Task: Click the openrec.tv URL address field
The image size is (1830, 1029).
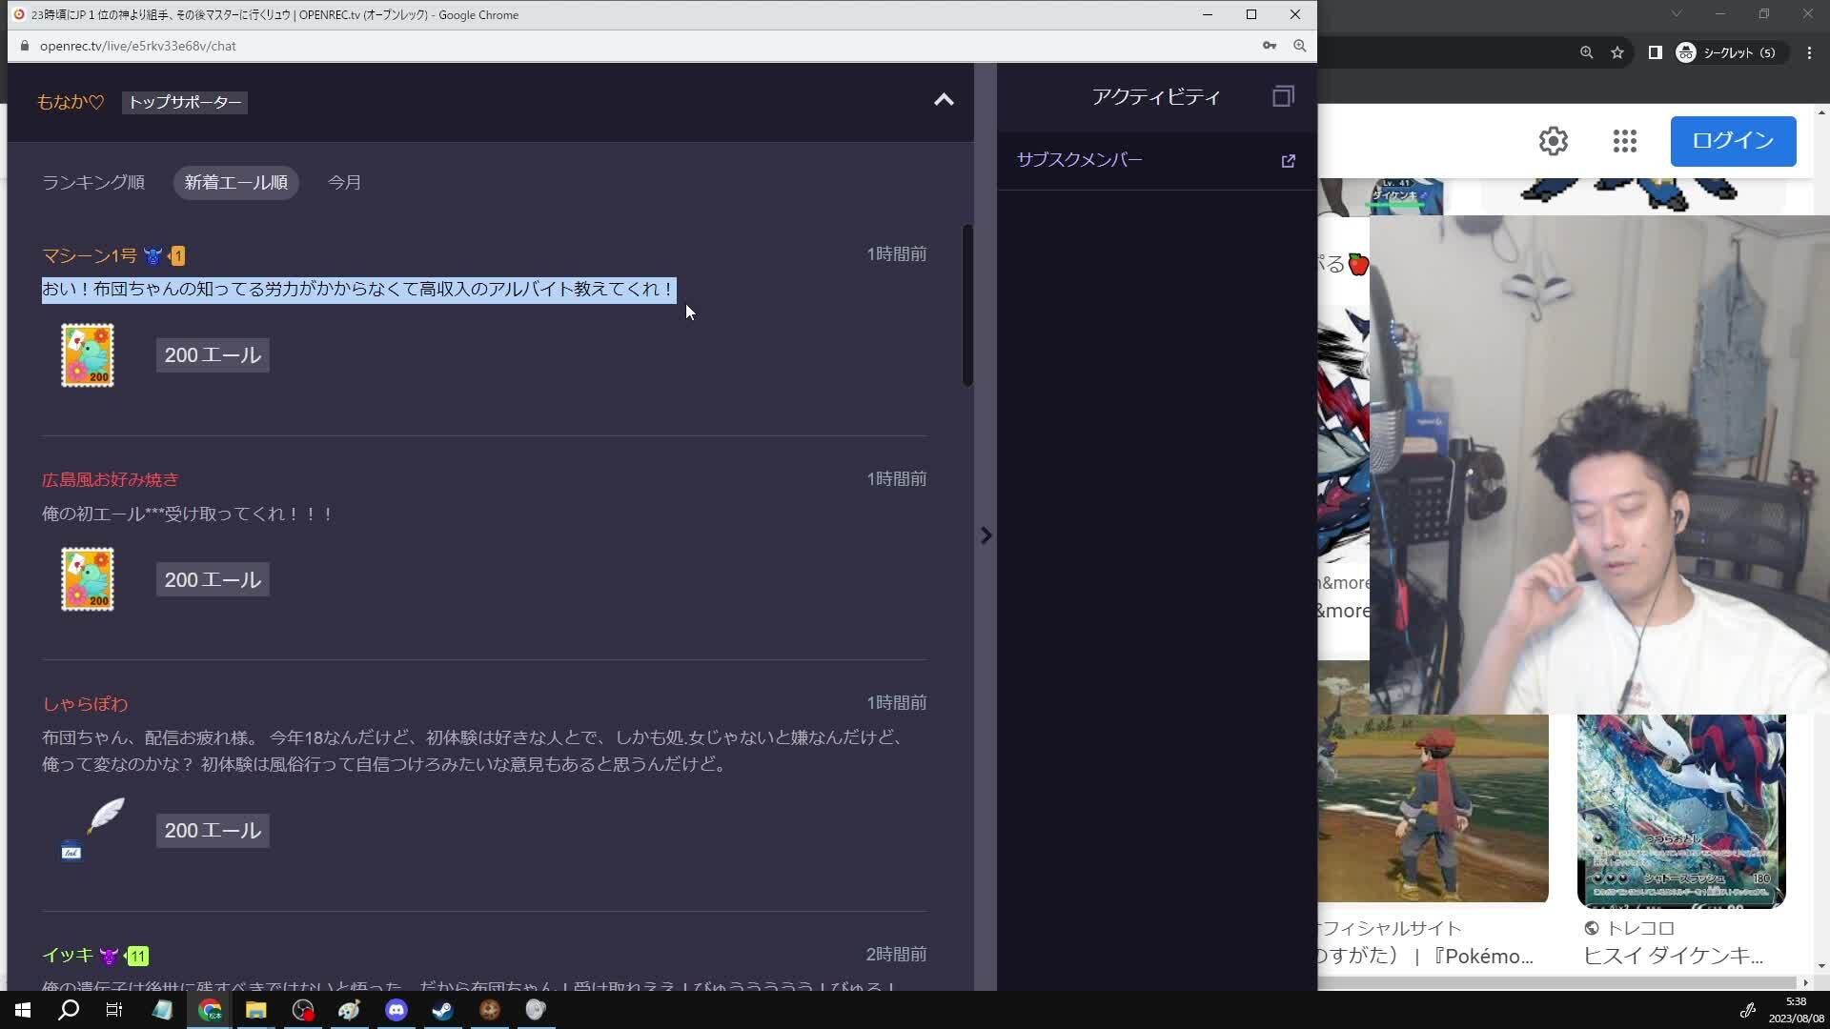Action: point(138,46)
